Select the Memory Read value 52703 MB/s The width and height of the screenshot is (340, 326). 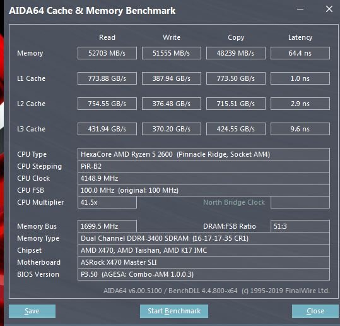pos(107,53)
